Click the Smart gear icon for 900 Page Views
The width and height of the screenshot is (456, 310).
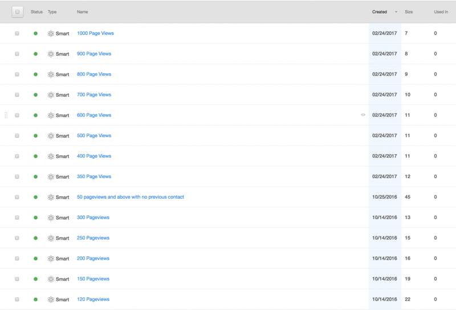51,54
